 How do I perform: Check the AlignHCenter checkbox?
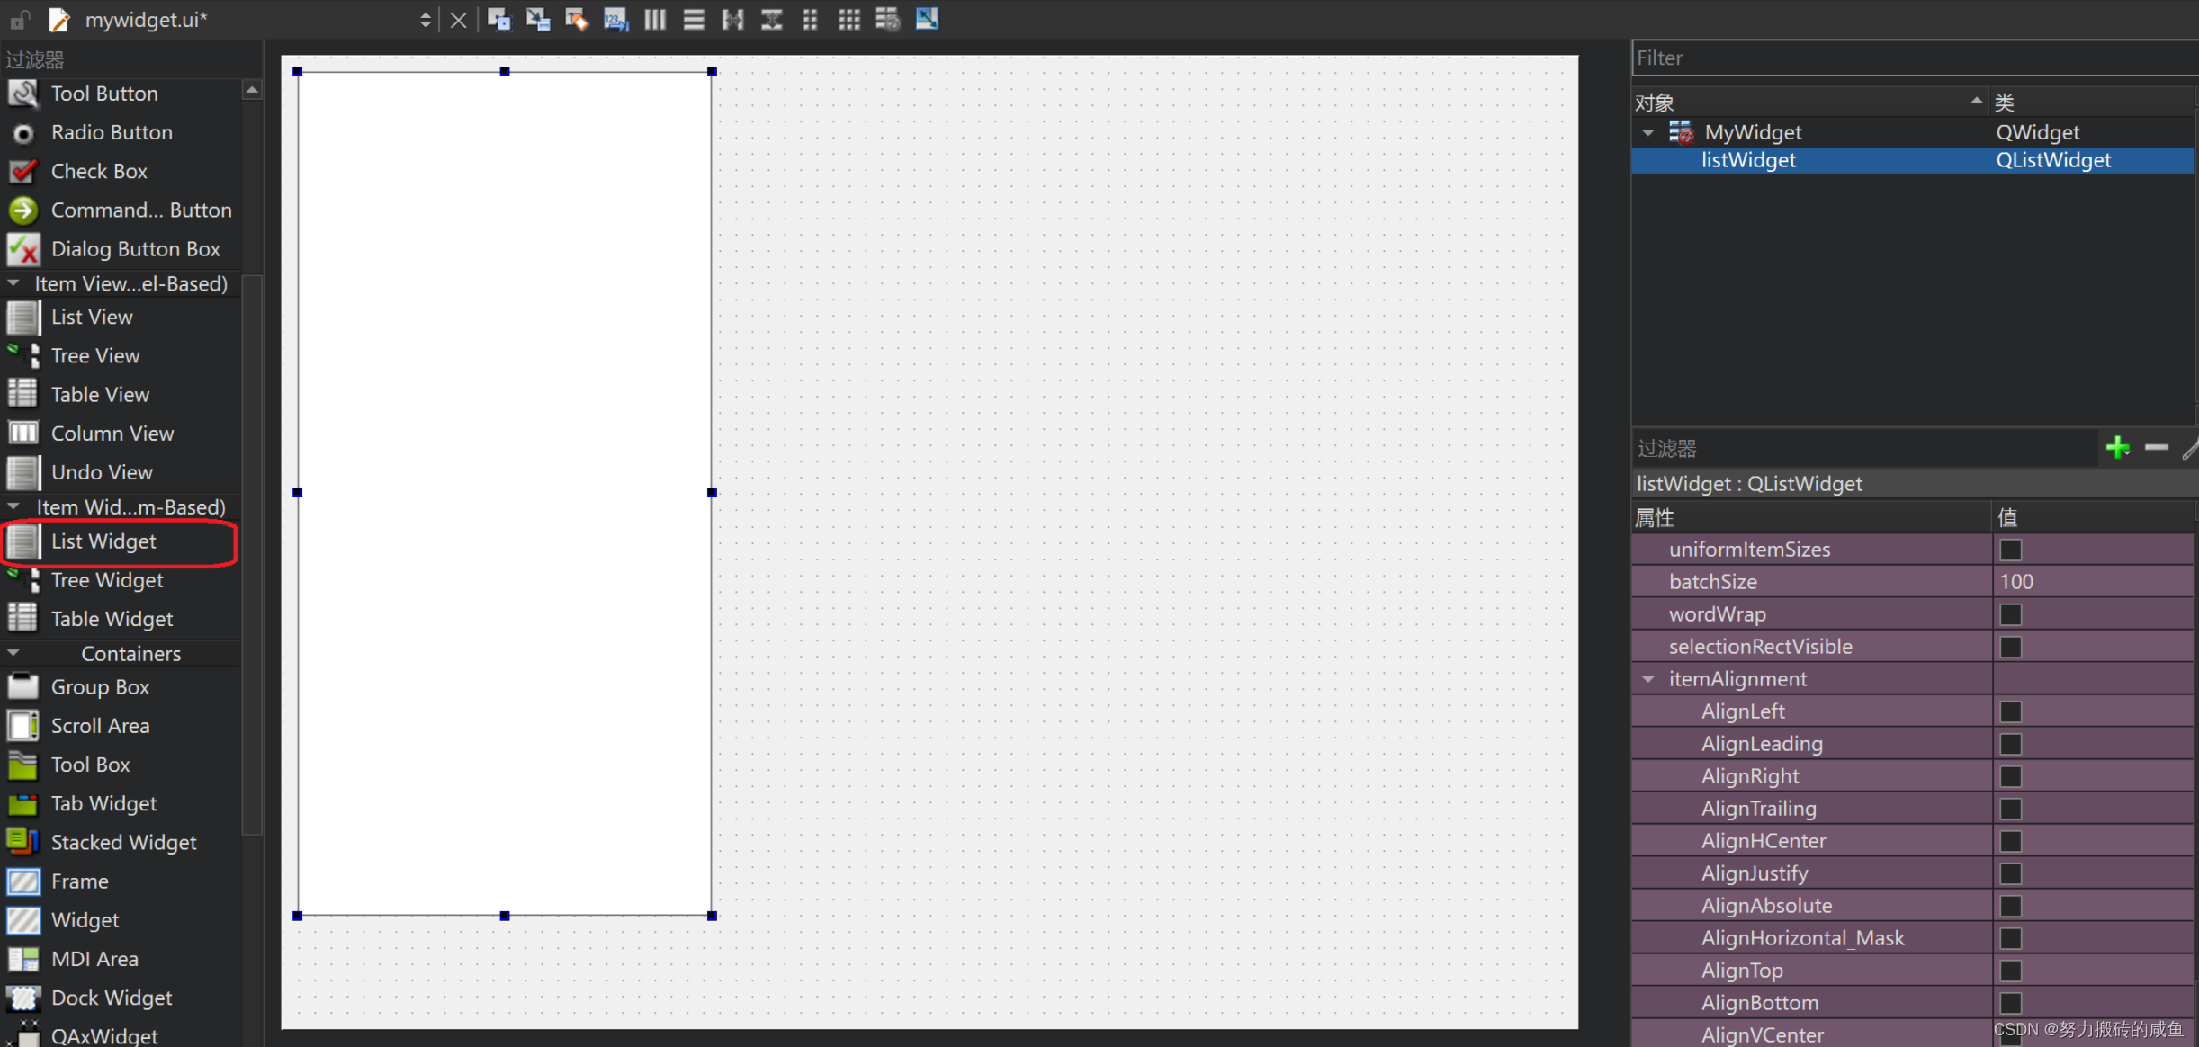click(x=2011, y=841)
